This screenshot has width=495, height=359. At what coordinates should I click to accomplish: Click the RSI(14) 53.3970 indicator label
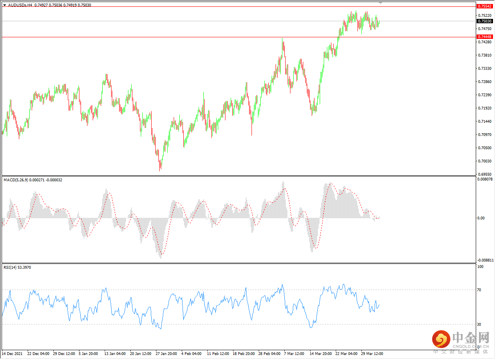tap(17, 267)
